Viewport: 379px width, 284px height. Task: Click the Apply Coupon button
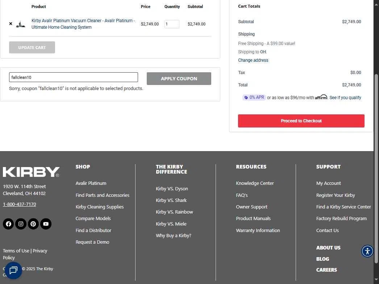(x=179, y=78)
